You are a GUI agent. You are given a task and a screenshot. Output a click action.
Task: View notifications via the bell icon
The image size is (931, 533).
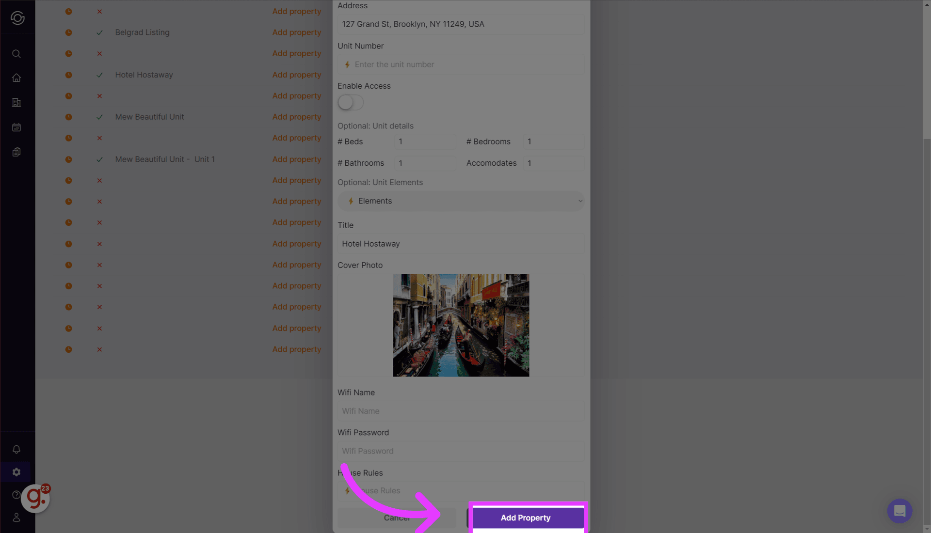tap(16, 449)
